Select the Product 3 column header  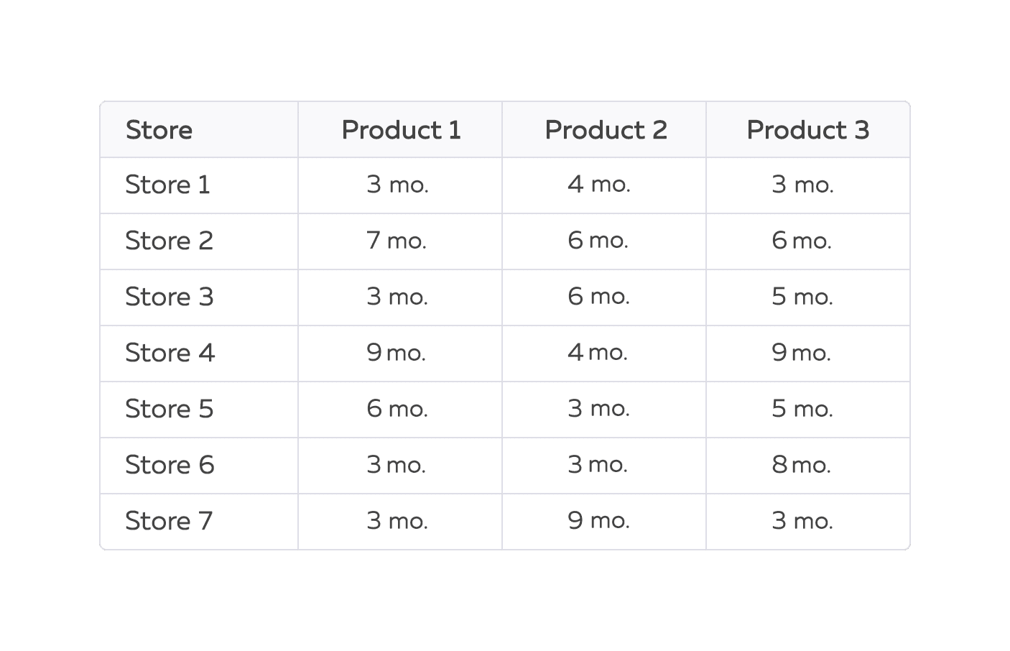pyautogui.click(x=807, y=130)
